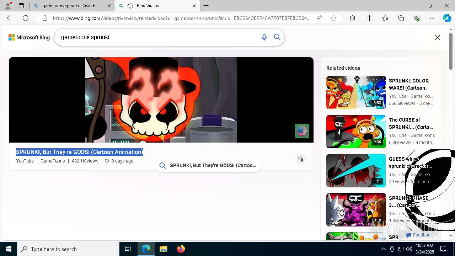Screen dimensions: 455x256
Task: Add this page to favorites star
Action: click(333, 18)
